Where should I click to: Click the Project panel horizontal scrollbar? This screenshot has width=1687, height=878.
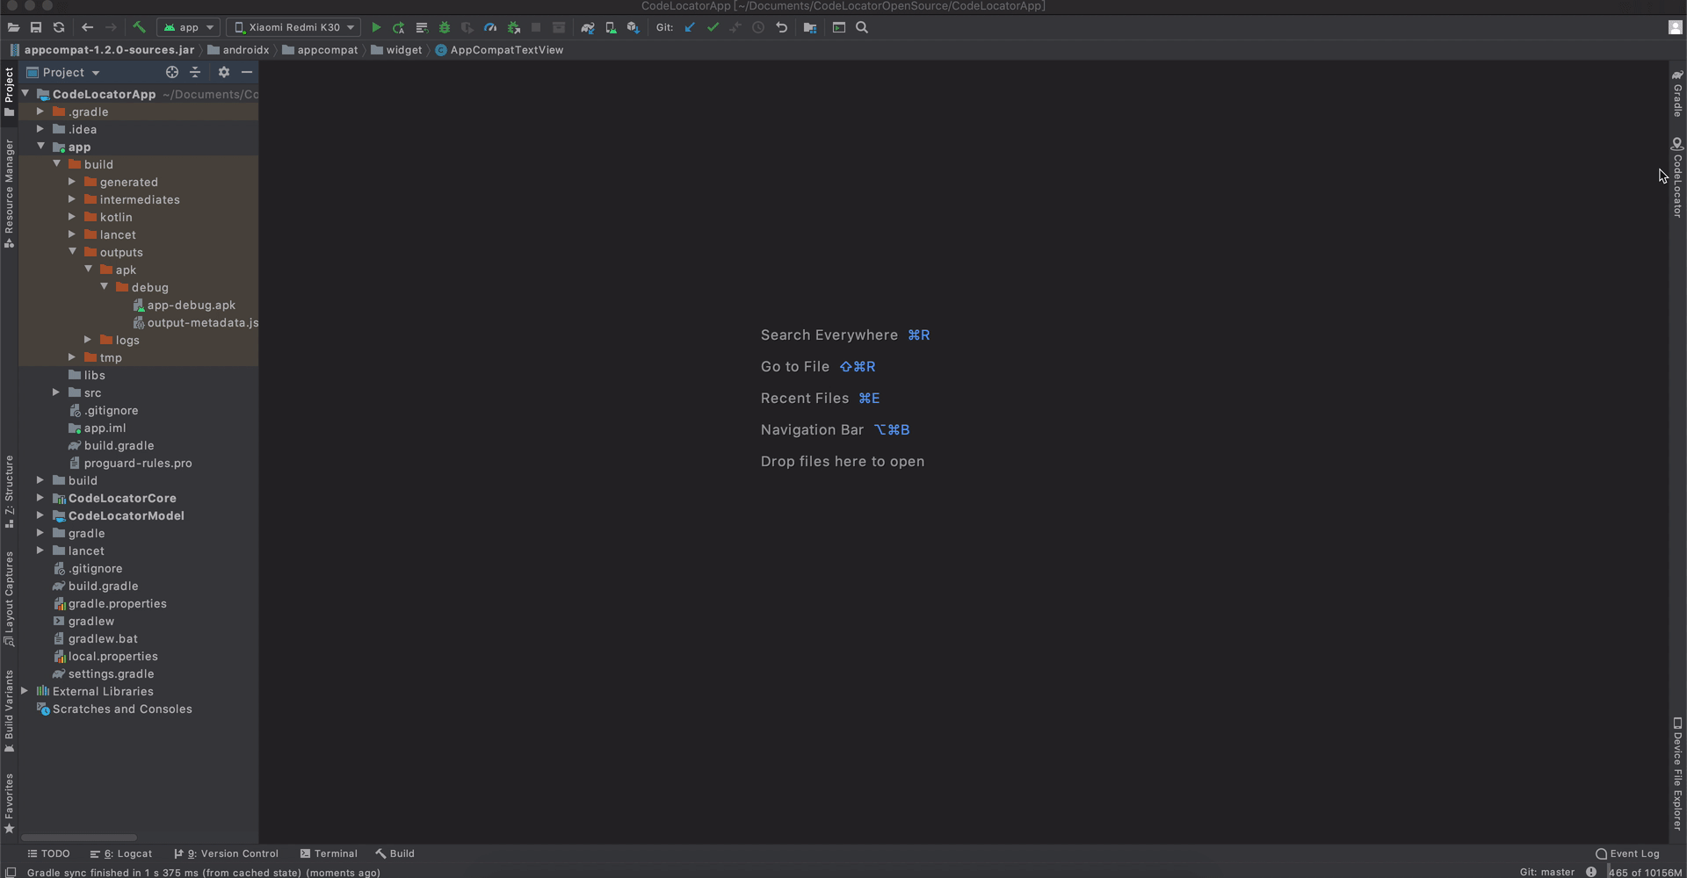79,838
